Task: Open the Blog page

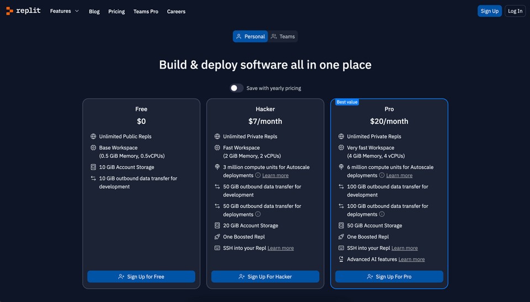Action: (x=94, y=12)
